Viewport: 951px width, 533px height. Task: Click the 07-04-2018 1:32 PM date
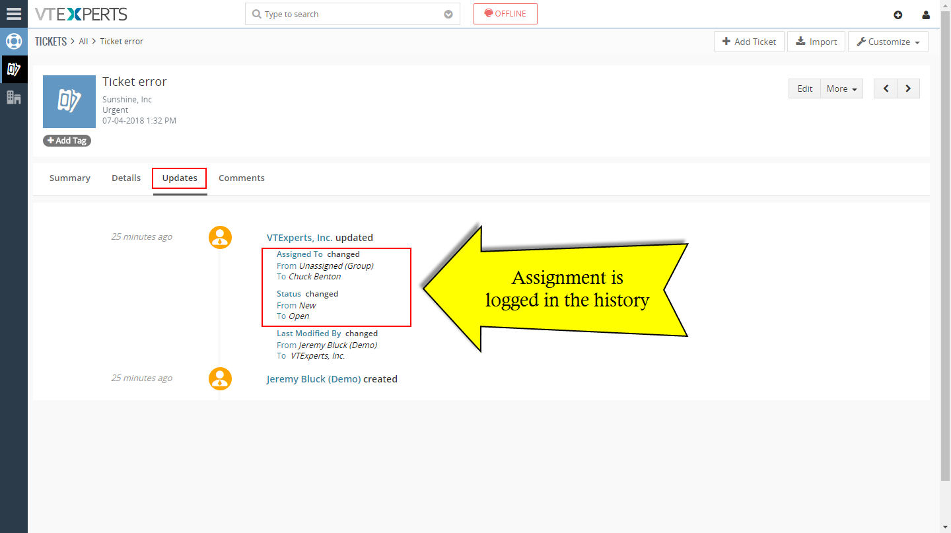pos(139,121)
